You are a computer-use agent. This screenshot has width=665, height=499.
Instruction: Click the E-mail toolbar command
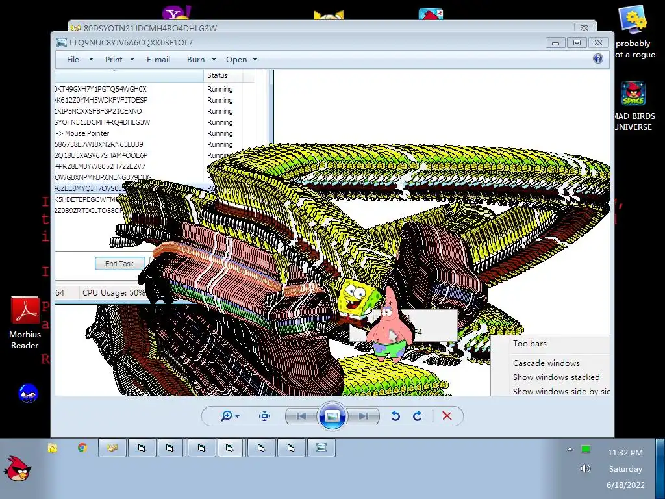click(x=158, y=59)
